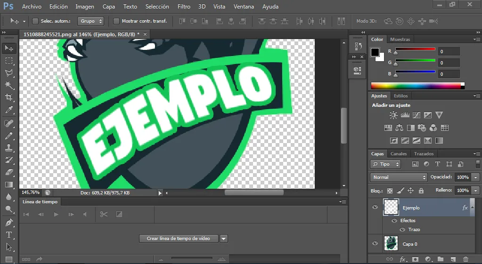The image size is (482, 264).
Task: Split clip with scissors icon
Action: (104, 214)
